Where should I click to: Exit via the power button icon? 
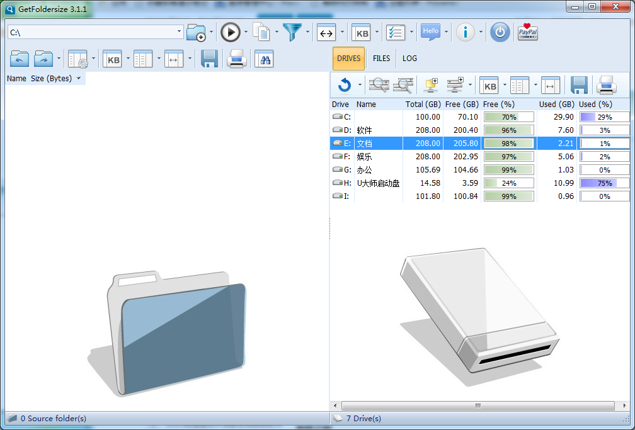500,32
